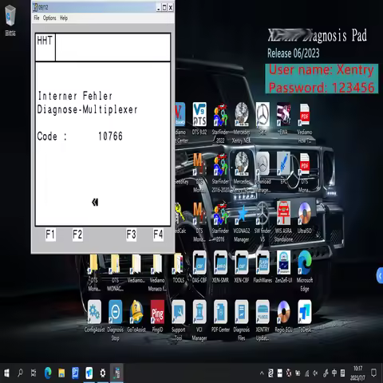Click the F4 function key button
The width and height of the screenshot is (383, 383).
tap(158, 235)
